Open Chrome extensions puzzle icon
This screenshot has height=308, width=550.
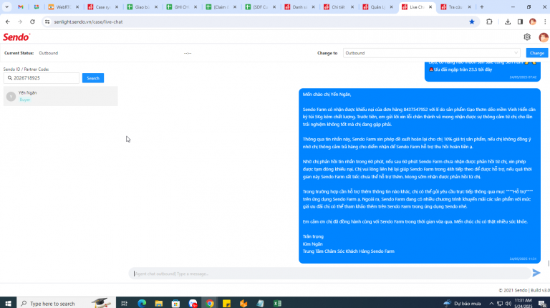pos(489,21)
